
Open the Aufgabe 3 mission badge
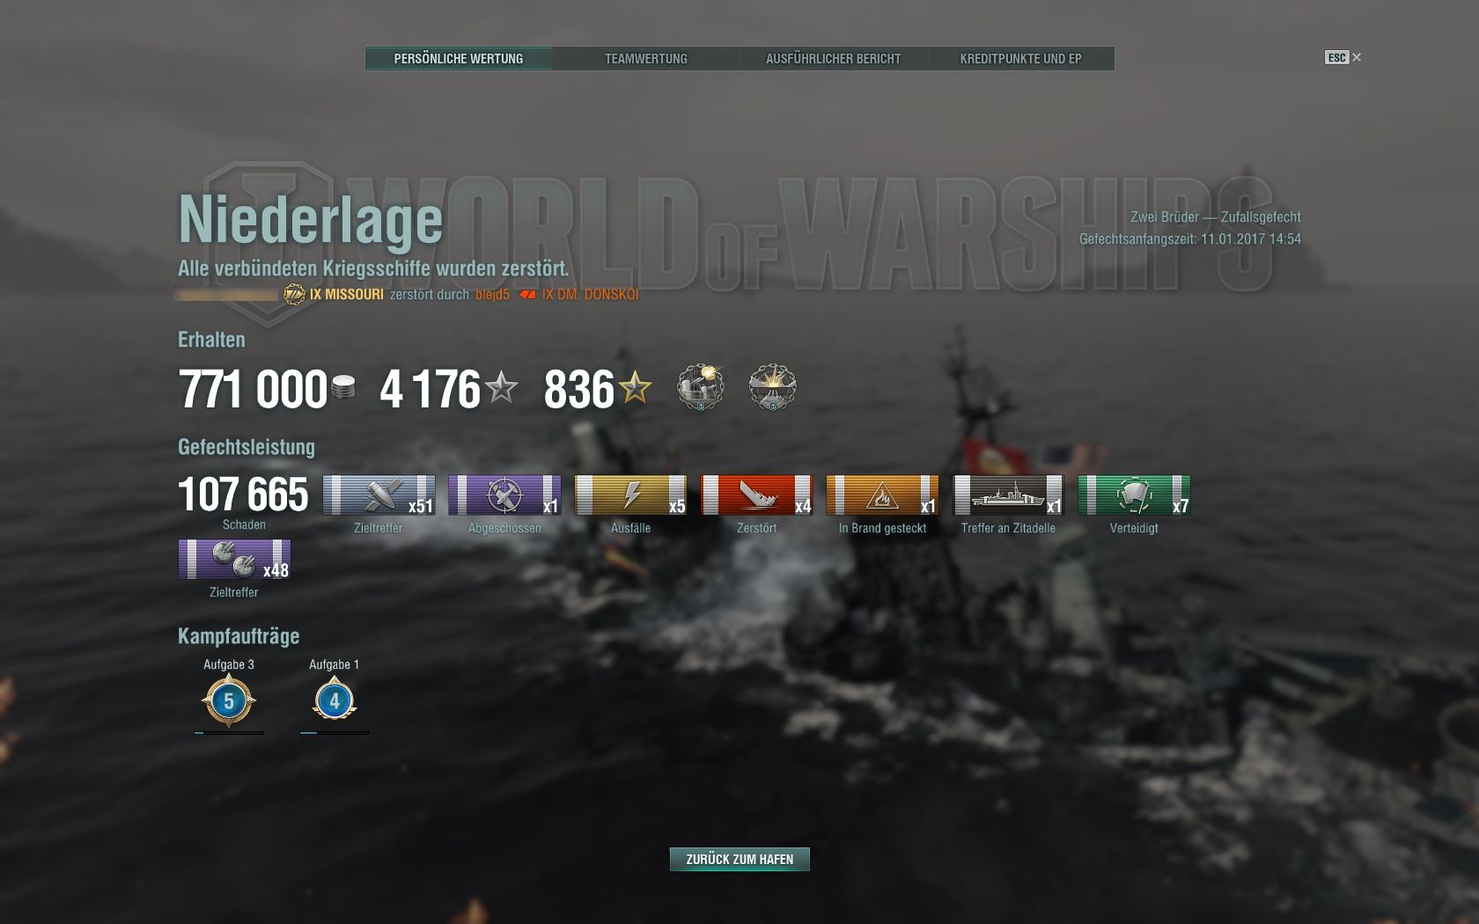click(x=229, y=701)
